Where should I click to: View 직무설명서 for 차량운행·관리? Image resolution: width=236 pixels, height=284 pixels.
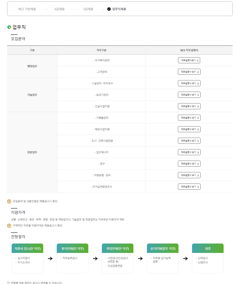189,175
